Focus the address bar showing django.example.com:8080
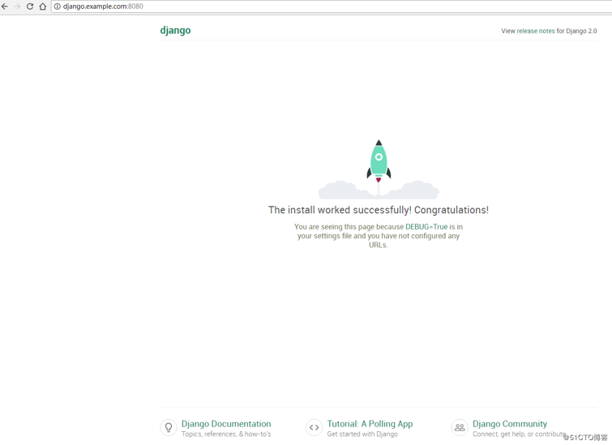 [x=331, y=6]
